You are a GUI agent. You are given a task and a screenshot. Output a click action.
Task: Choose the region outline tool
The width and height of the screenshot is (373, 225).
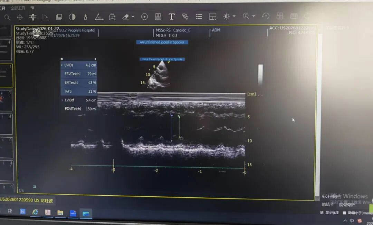pyautogui.click(x=112, y=17)
